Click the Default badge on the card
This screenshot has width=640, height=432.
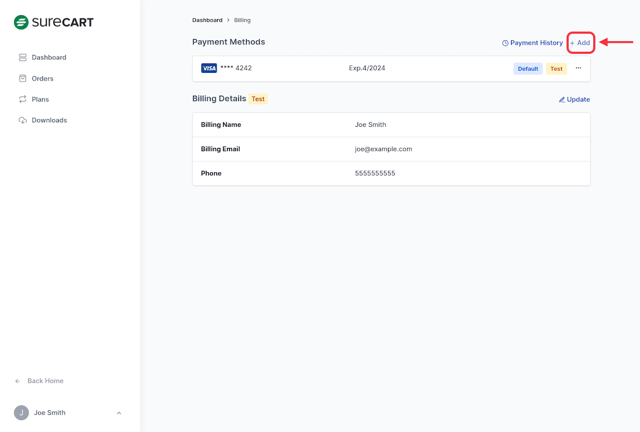pyautogui.click(x=527, y=69)
